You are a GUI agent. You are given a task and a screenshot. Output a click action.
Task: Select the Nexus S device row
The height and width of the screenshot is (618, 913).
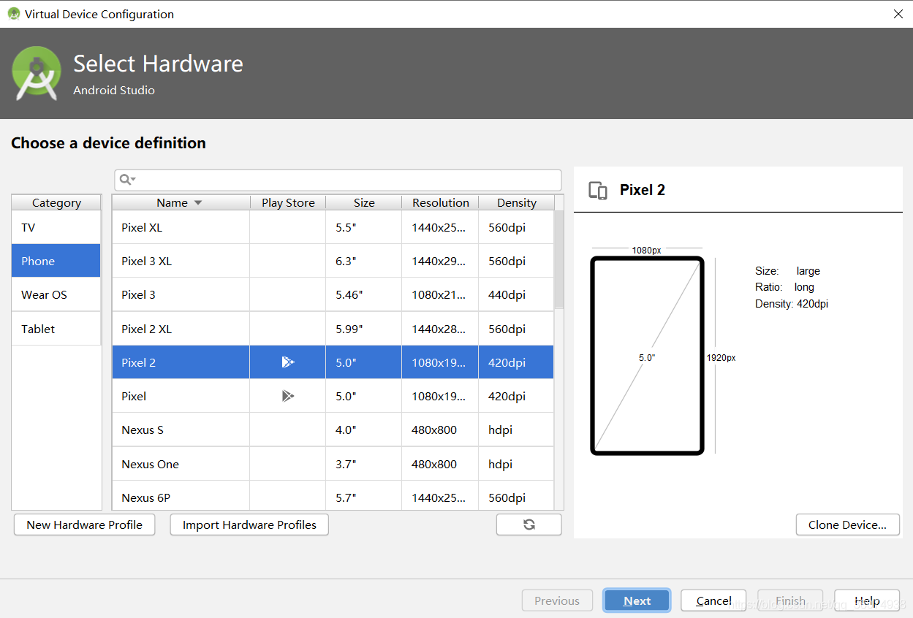[x=333, y=430]
